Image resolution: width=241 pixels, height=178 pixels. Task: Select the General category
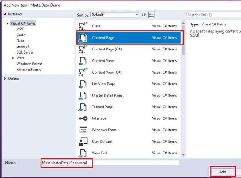(x=22, y=47)
